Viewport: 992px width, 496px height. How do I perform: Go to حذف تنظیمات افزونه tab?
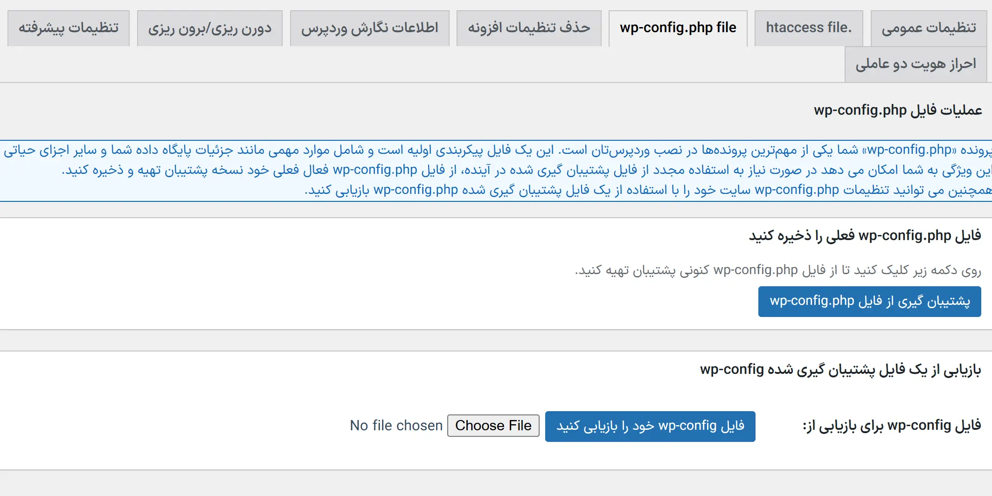[529, 28]
